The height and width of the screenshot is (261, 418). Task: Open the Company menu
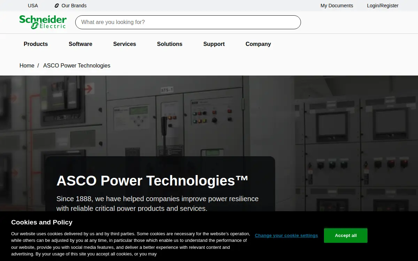click(258, 44)
